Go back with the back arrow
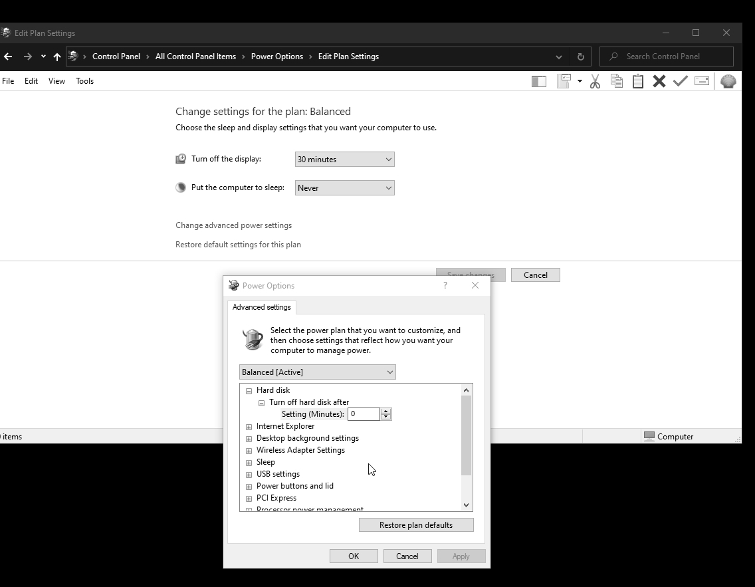755x587 pixels. click(8, 57)
